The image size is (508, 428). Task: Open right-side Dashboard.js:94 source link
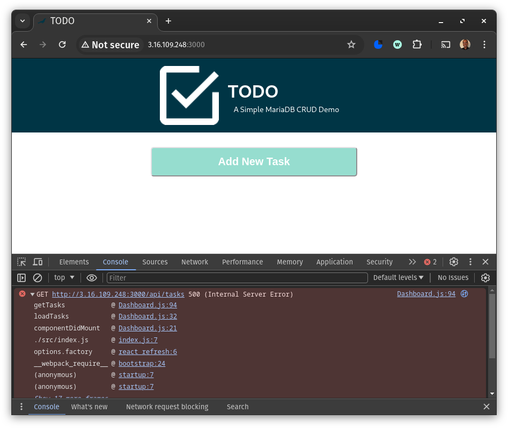click(x=426, y=293)
